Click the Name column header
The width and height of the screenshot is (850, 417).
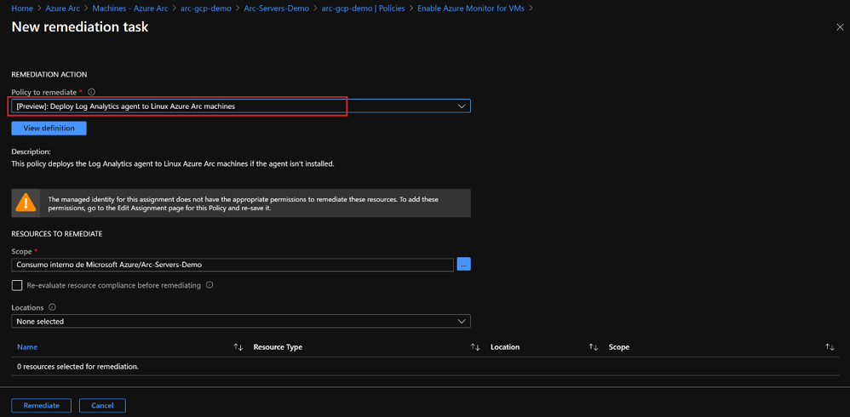(x=27, y=347)
